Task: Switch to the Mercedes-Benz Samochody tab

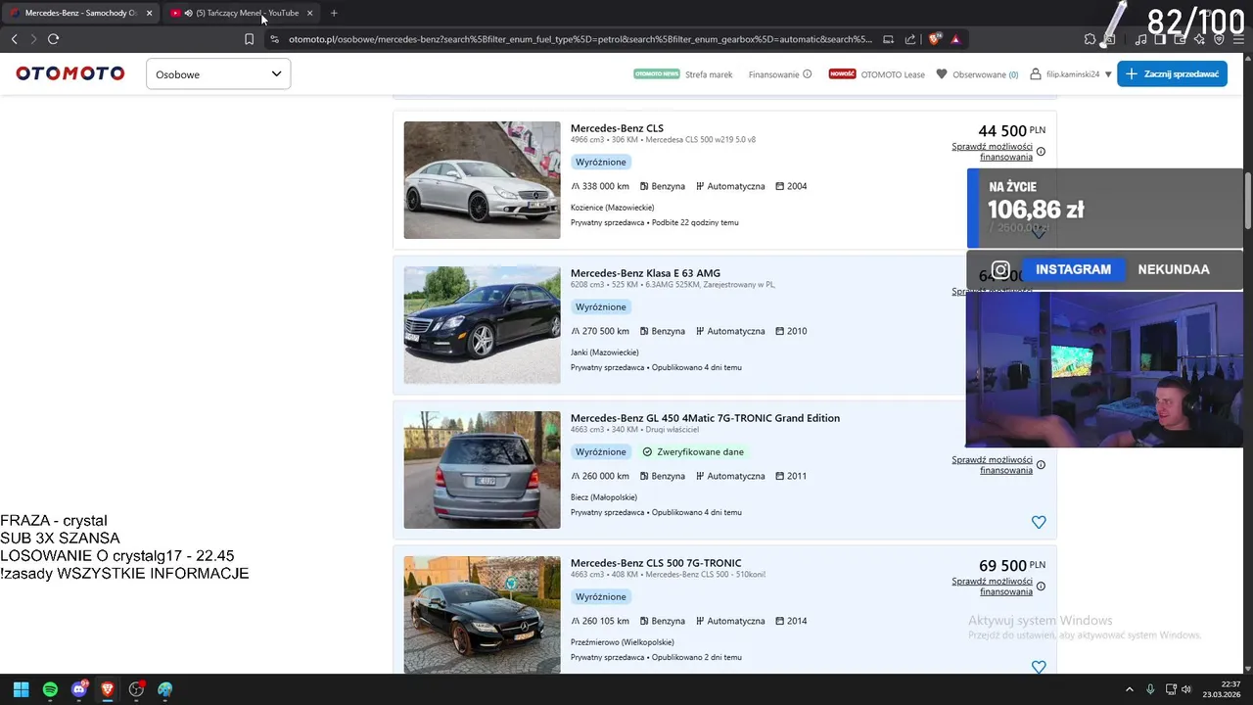Action: tap(79, 13)
